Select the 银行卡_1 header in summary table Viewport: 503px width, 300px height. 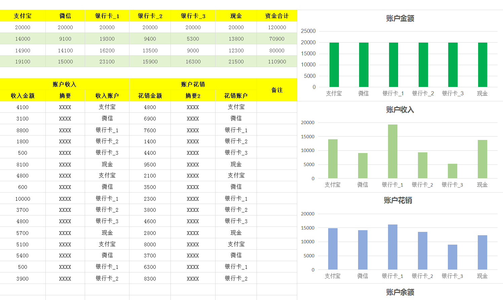[107, 16]
